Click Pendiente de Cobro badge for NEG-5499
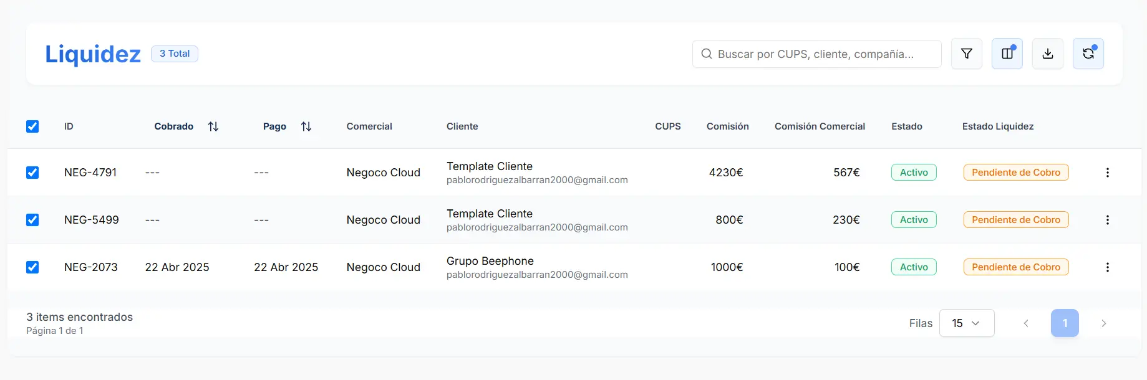The width and height of the screenshot is (1147, 380). (x=1015, y=220)
